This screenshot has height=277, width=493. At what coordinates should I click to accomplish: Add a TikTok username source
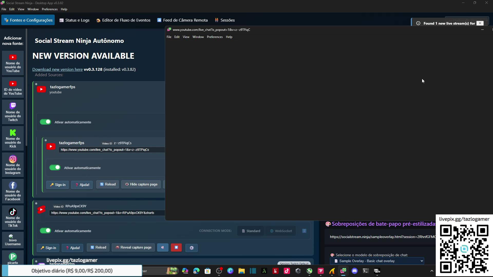(x=13, y=218)
